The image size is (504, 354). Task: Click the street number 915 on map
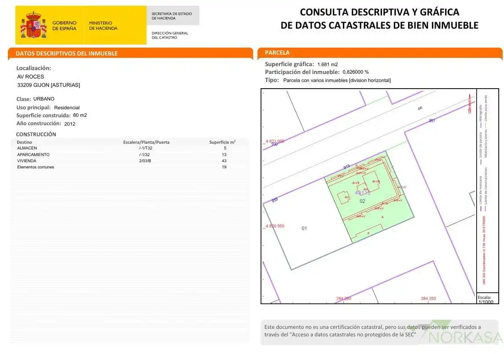346,167
